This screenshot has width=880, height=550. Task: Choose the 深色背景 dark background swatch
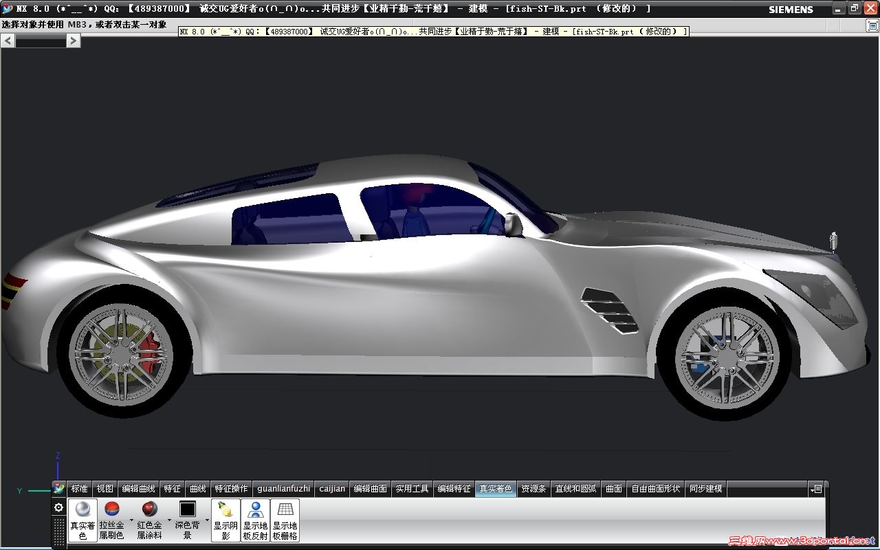(x=187, y=520)
